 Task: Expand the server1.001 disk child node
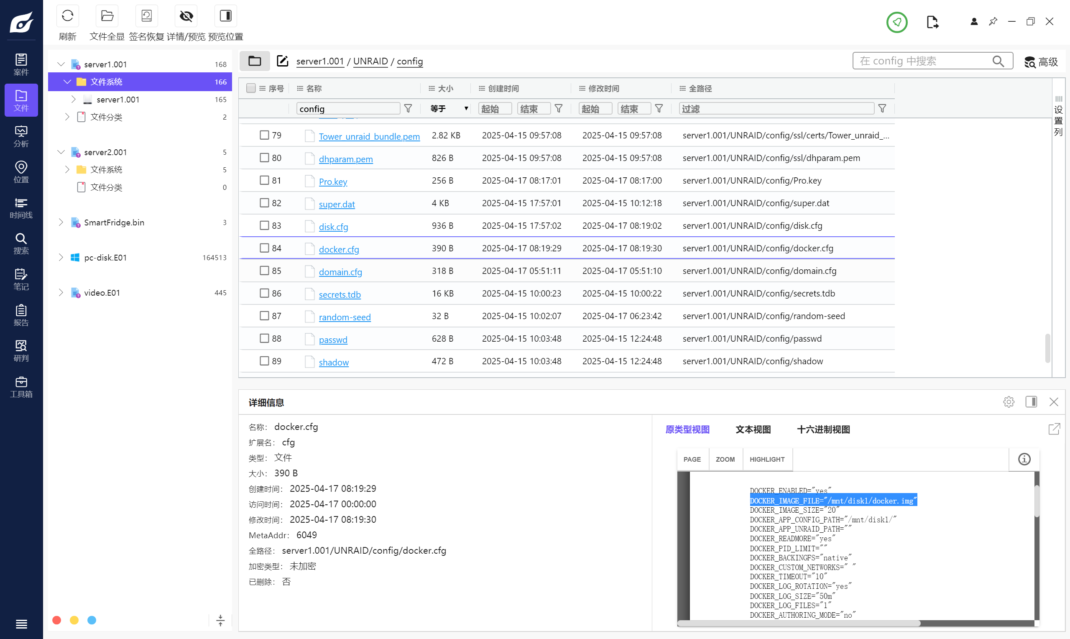74,100
